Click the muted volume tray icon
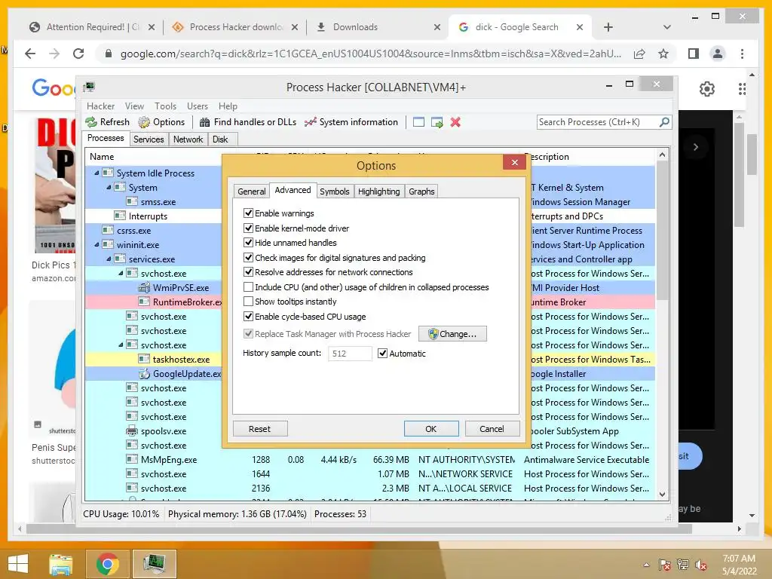 point(700,565)
